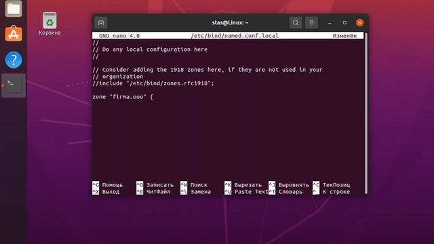Click the "Do any local configuration here" line
This screenshot has width=434, height=244.
click(x=150, y=49)
